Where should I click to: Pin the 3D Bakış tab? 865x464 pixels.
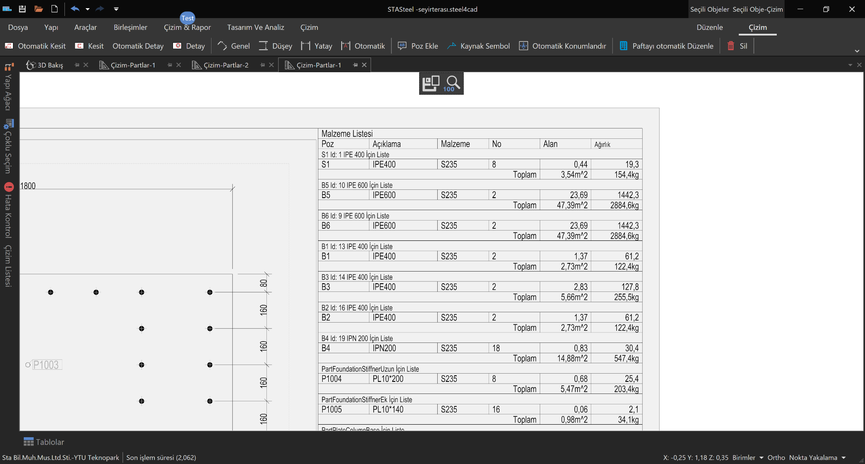point(77,65)
